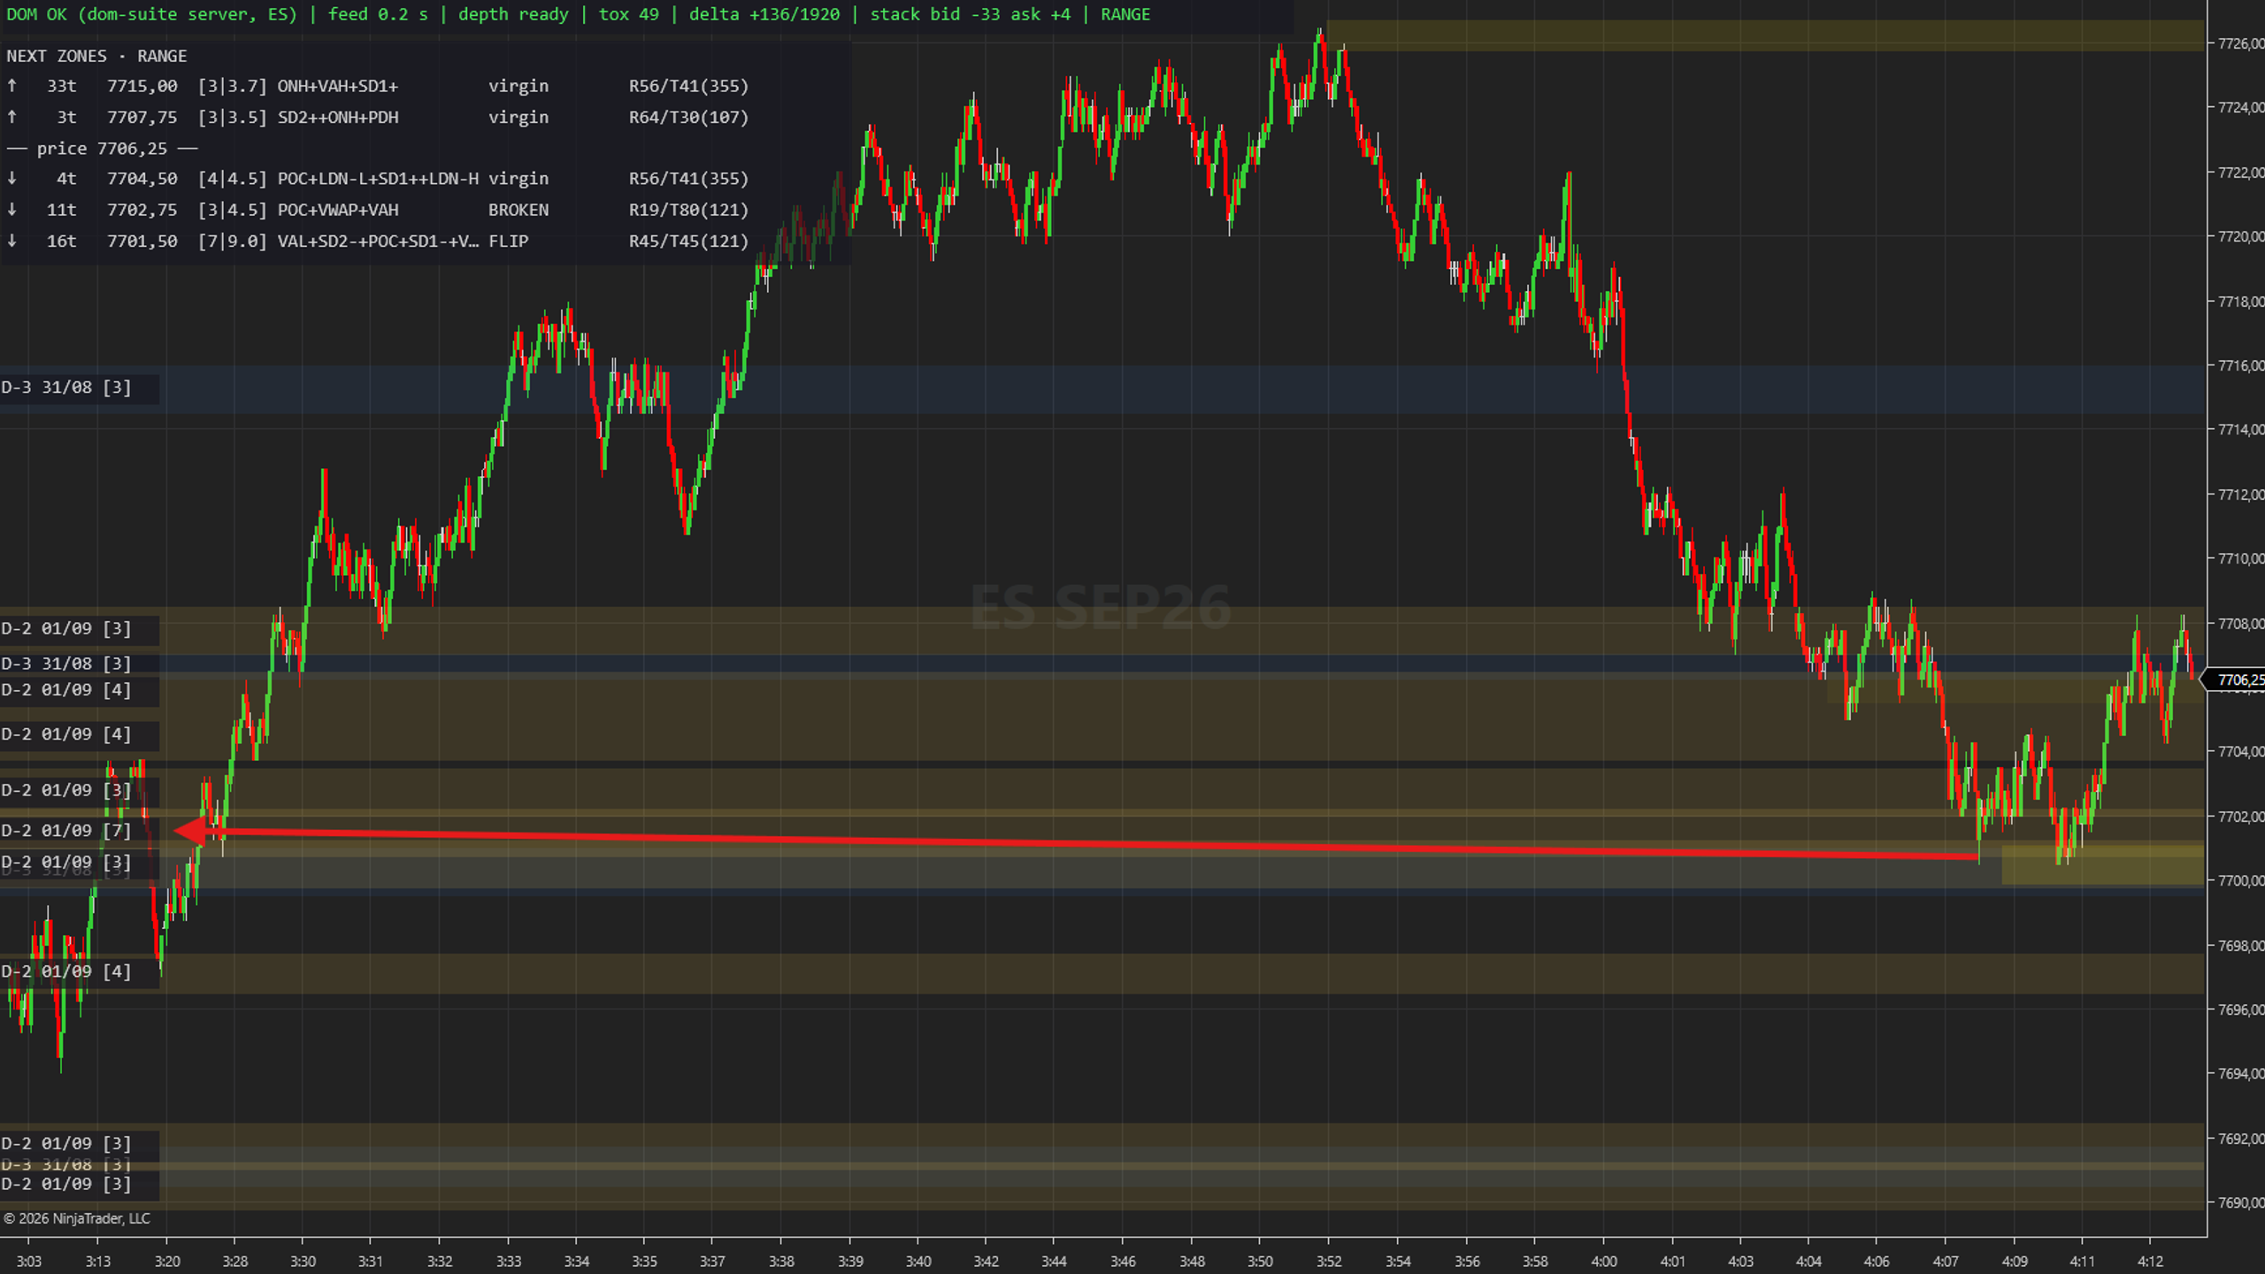Click the 3:39 time axis label
The image size is (2265, 1274).
[x=850, y=1262]
